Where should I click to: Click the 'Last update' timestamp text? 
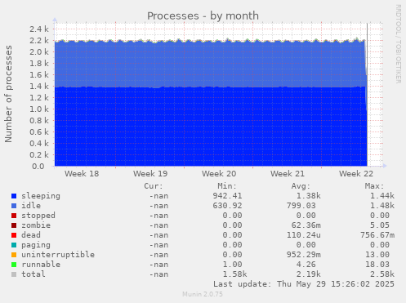[304, 284]
